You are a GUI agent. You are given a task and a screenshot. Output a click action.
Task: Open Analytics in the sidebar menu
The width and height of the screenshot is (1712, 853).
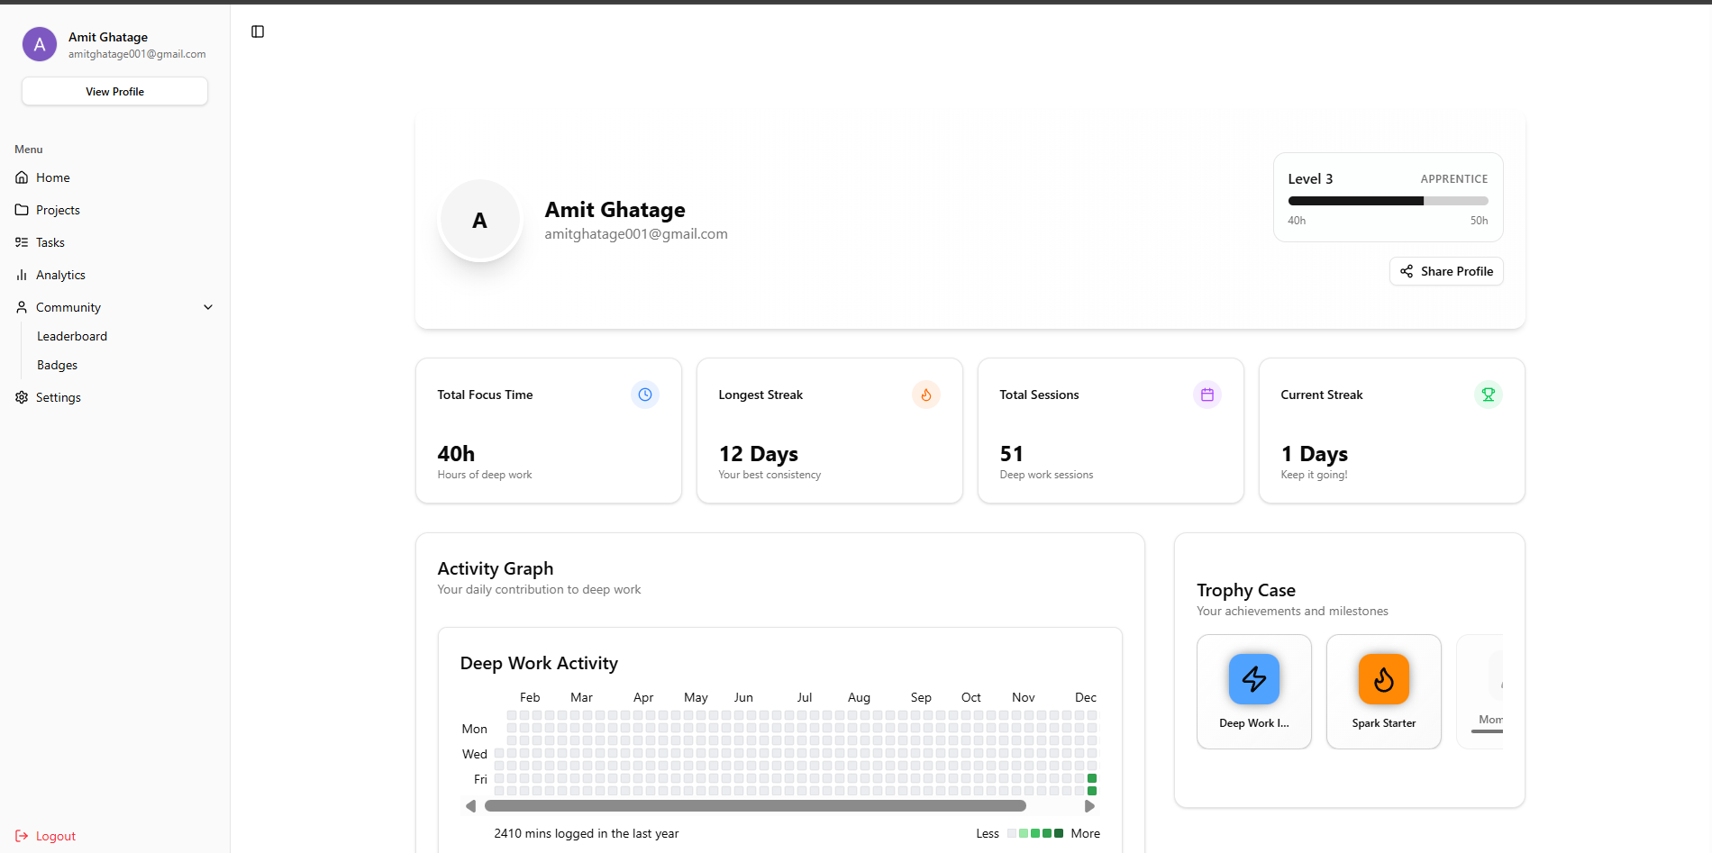114,275
